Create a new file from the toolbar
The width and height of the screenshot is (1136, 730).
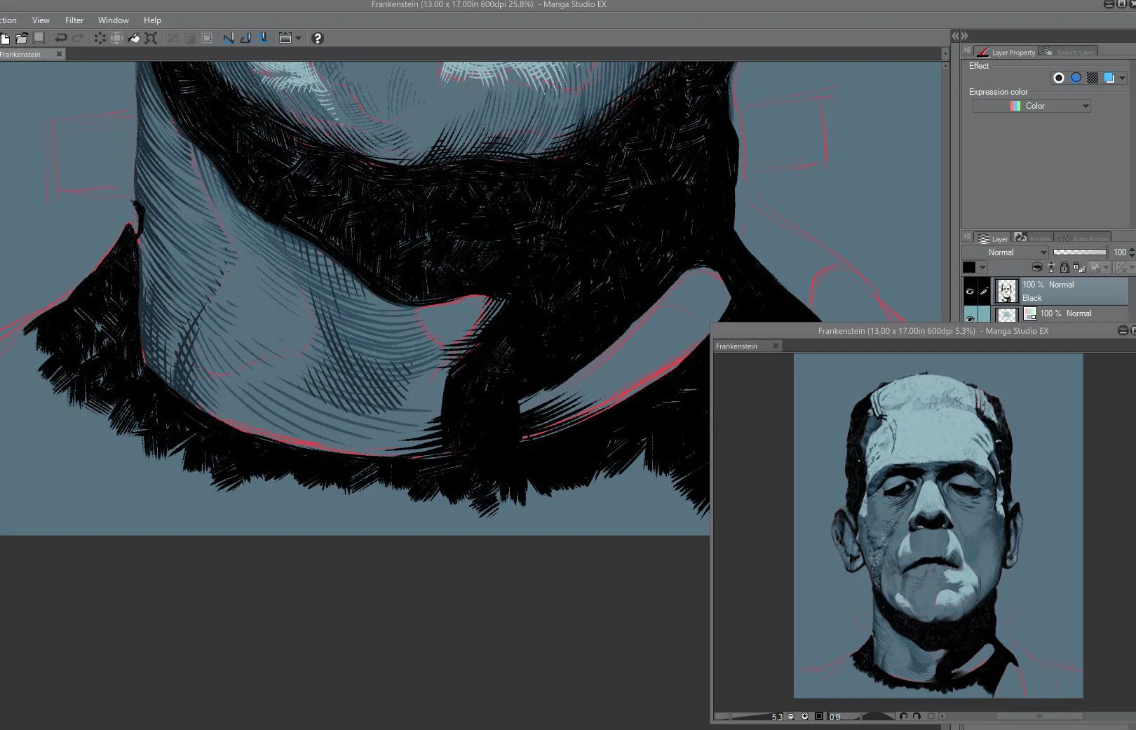4,38
